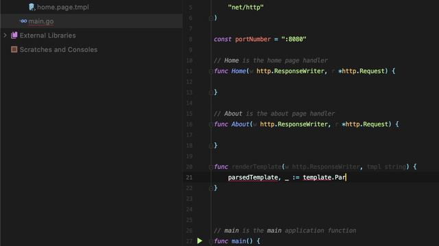
Task: Collapse the main function fold marker
Action: 211,241
